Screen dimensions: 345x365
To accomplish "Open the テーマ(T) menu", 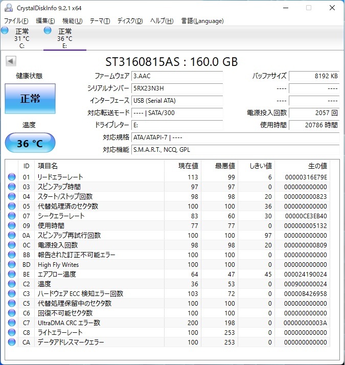I will (x=100, y=21).
